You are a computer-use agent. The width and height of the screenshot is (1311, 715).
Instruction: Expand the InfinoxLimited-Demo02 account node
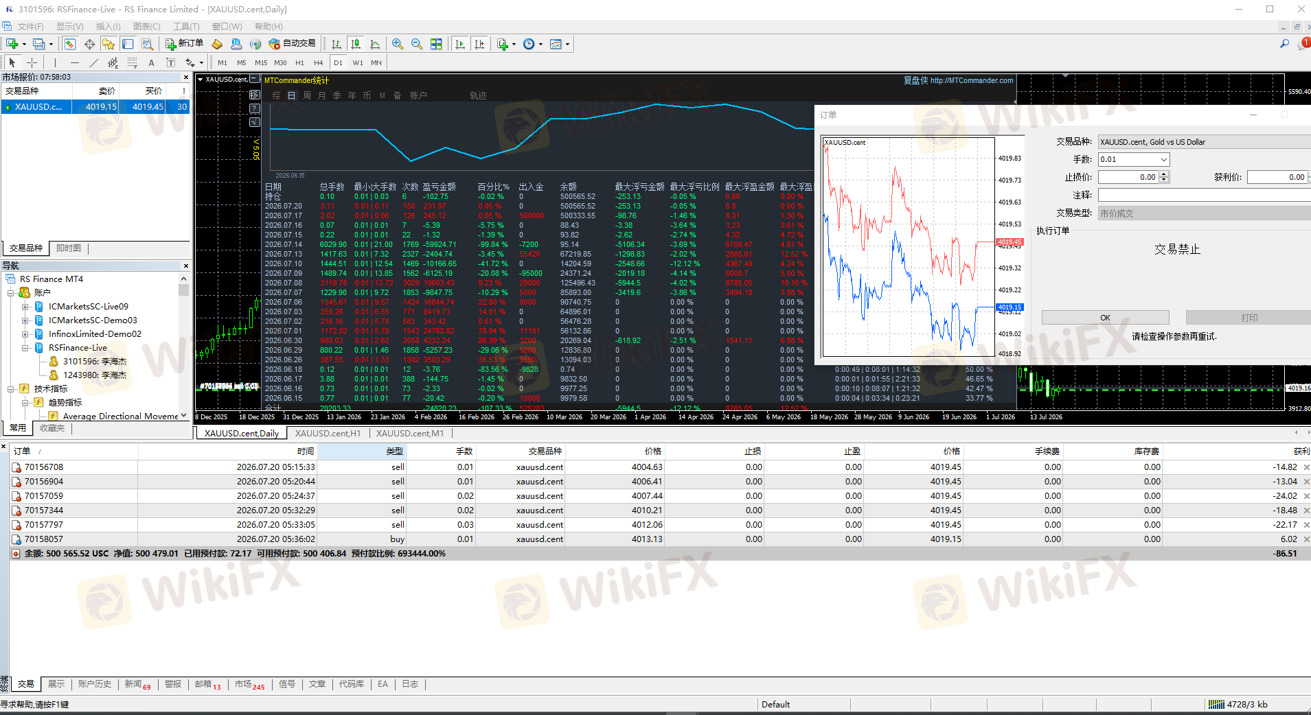(25, 334)
